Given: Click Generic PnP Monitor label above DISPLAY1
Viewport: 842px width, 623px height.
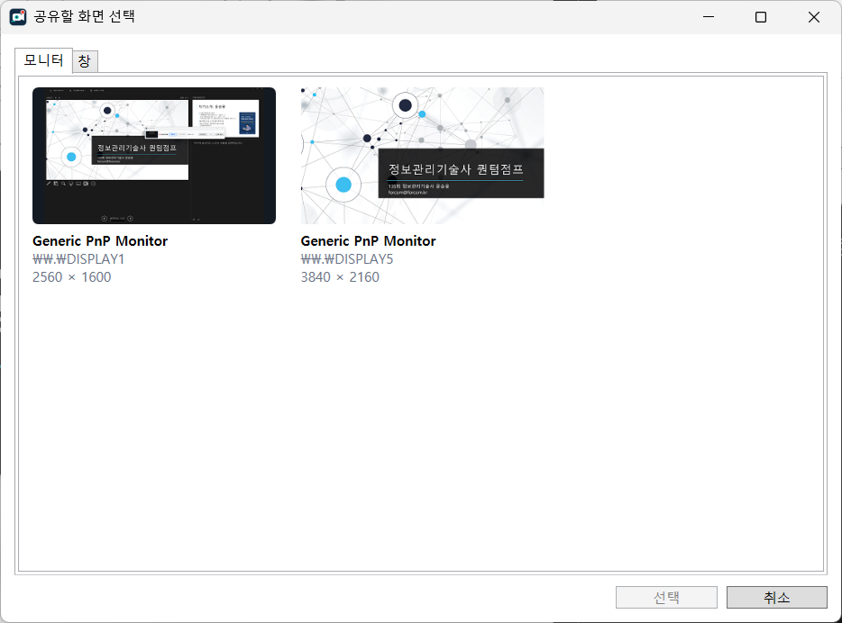Looking at the screenshot, I should point(100,241).
